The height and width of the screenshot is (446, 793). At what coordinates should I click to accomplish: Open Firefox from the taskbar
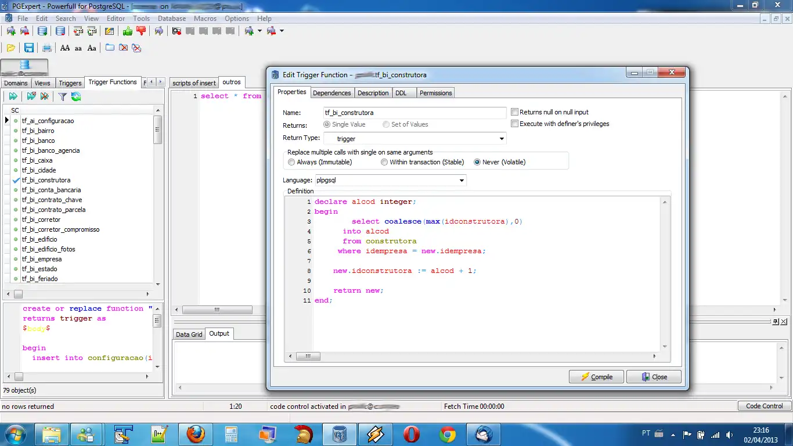tap(196, 434)
